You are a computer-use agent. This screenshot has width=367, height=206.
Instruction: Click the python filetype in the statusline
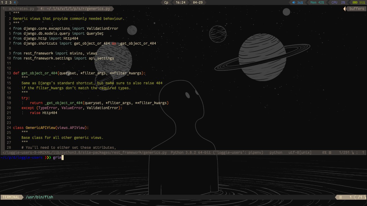click(276, 153)
